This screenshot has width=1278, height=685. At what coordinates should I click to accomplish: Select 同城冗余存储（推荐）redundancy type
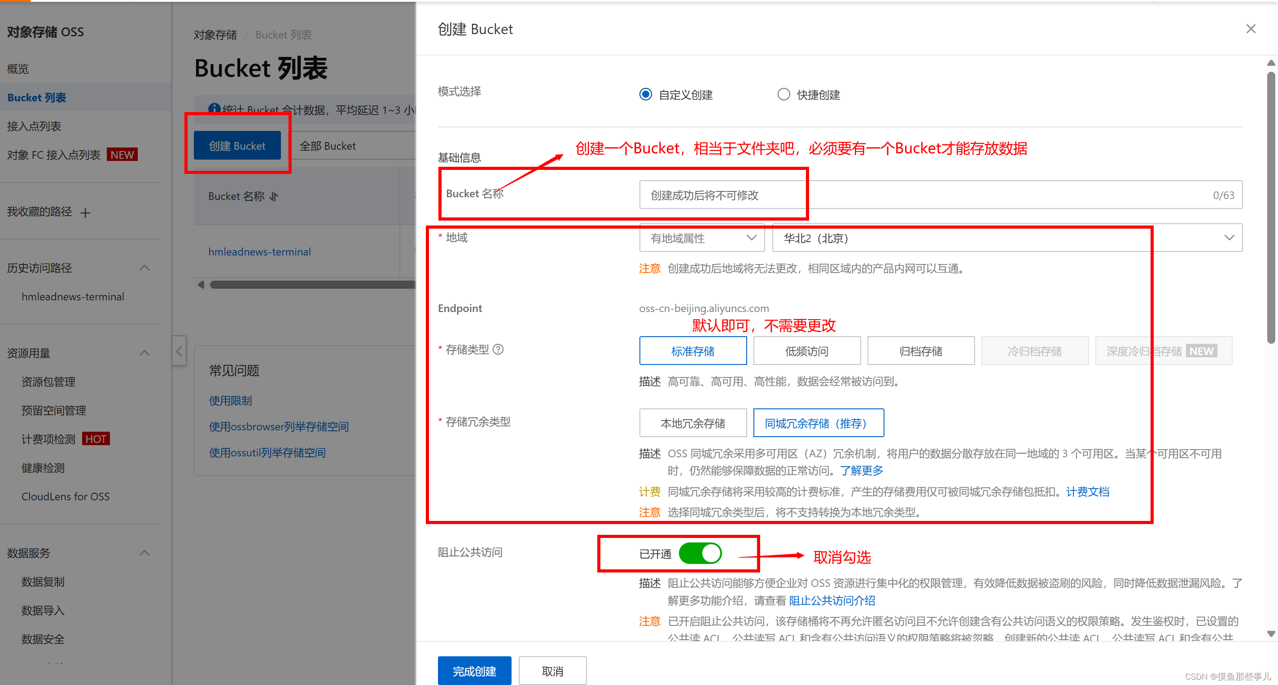818,423
